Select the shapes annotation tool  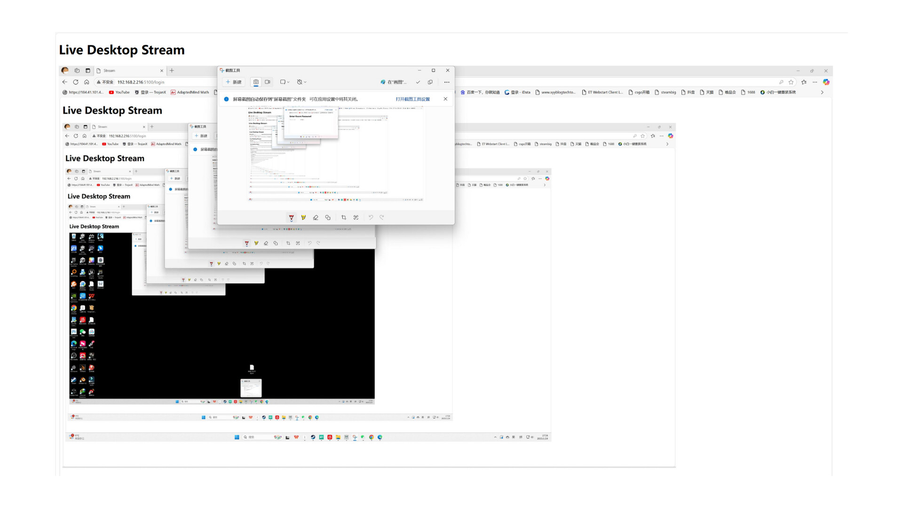[328, 217]
